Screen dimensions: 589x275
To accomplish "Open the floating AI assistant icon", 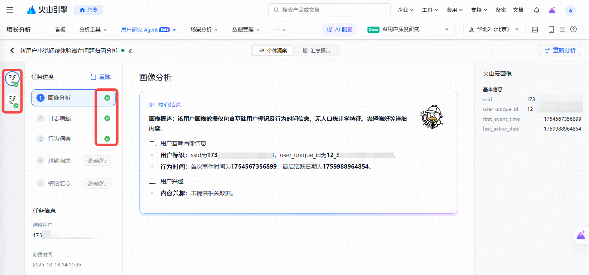I will point(580,235).
